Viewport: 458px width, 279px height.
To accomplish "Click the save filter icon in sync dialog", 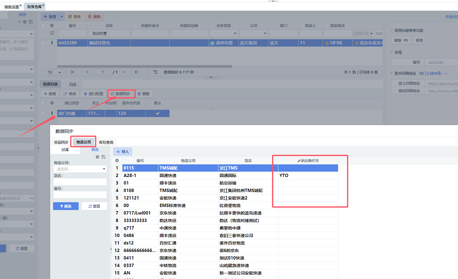I will click(x=103, y=157).
